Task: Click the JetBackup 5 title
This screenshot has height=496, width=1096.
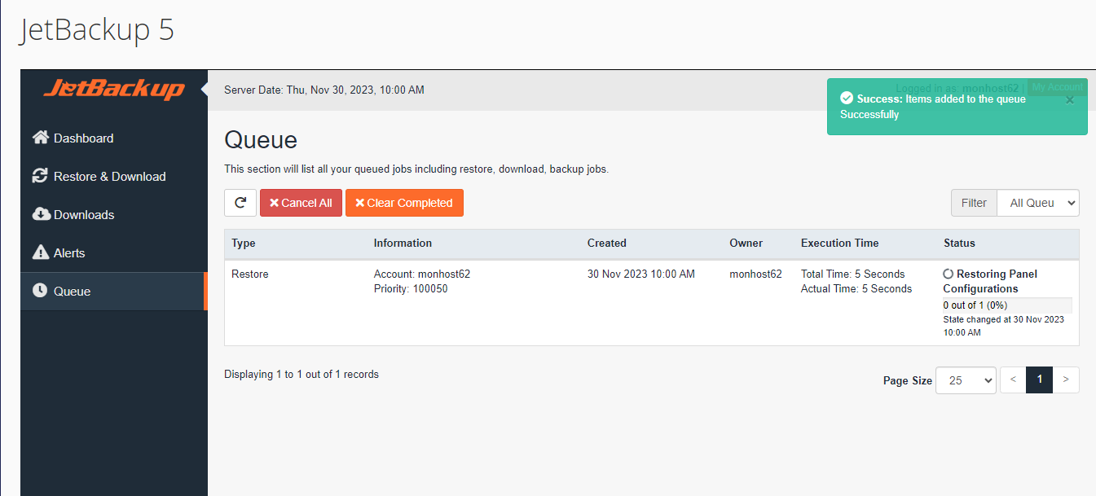Action: click(x=97, y=30)
